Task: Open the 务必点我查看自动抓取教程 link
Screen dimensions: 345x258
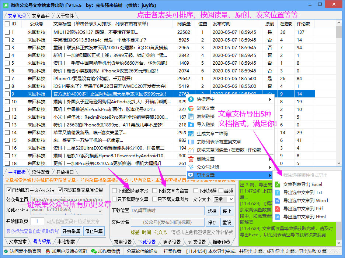Action: click(32, 231)
